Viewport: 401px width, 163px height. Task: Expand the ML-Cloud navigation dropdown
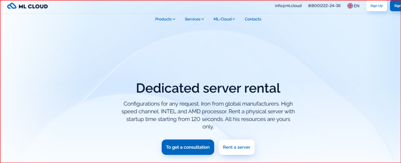[x=222, y=19]
